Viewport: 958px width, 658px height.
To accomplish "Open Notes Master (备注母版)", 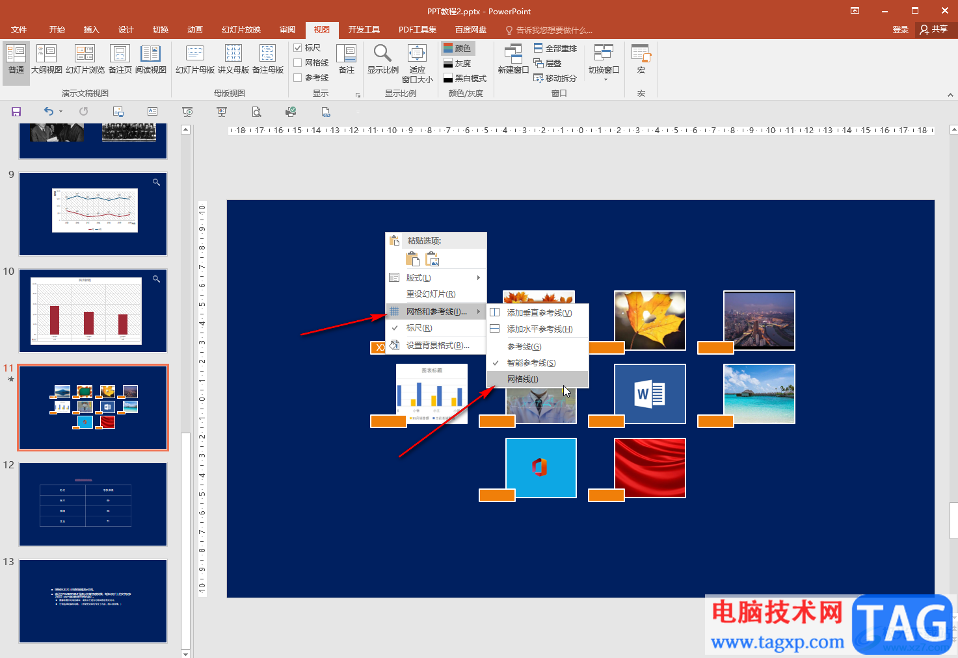I will pyautogui.click(x=268, y=60).
